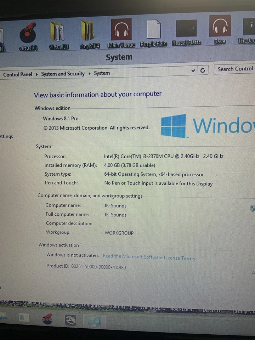
Task: Open the Rascal Flatts video icon
Action: (187, 33)
